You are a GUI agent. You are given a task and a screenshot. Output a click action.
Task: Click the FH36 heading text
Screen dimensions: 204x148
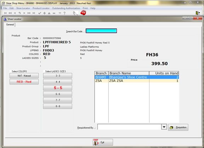coord(152,55)
